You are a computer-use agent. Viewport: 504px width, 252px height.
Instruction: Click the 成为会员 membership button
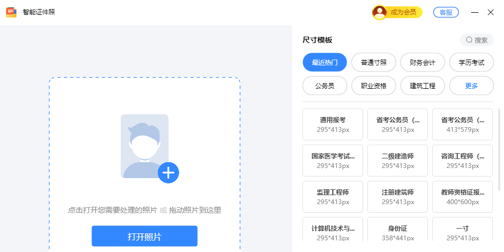[404, 12]
